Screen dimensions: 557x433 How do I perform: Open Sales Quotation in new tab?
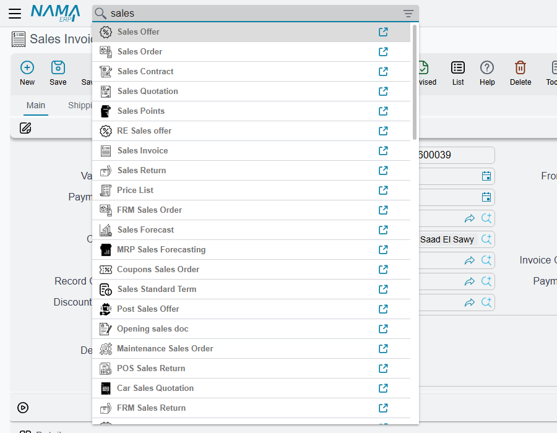[383, 92]
